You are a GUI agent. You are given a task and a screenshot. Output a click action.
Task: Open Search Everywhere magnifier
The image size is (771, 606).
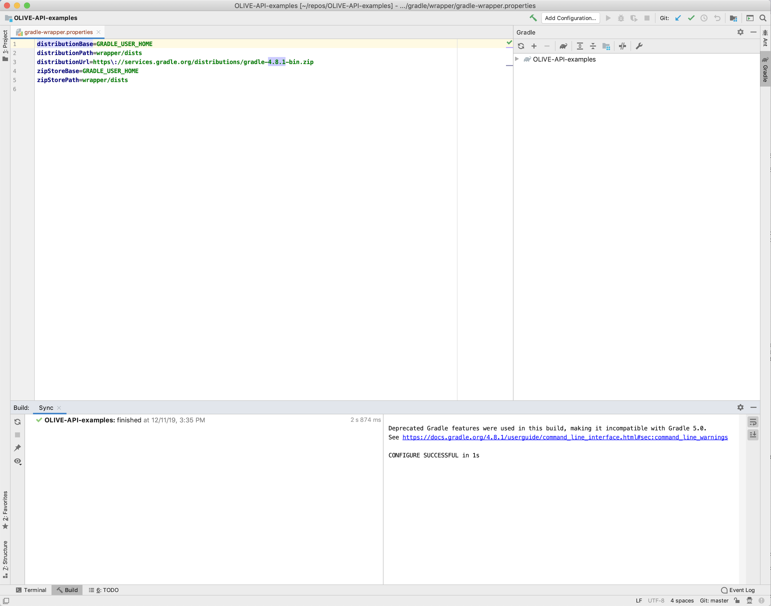763,18
